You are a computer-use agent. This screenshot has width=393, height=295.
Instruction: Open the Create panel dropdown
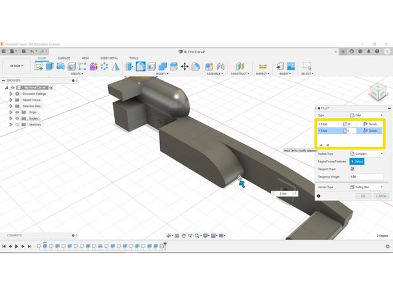click(77, 74)
